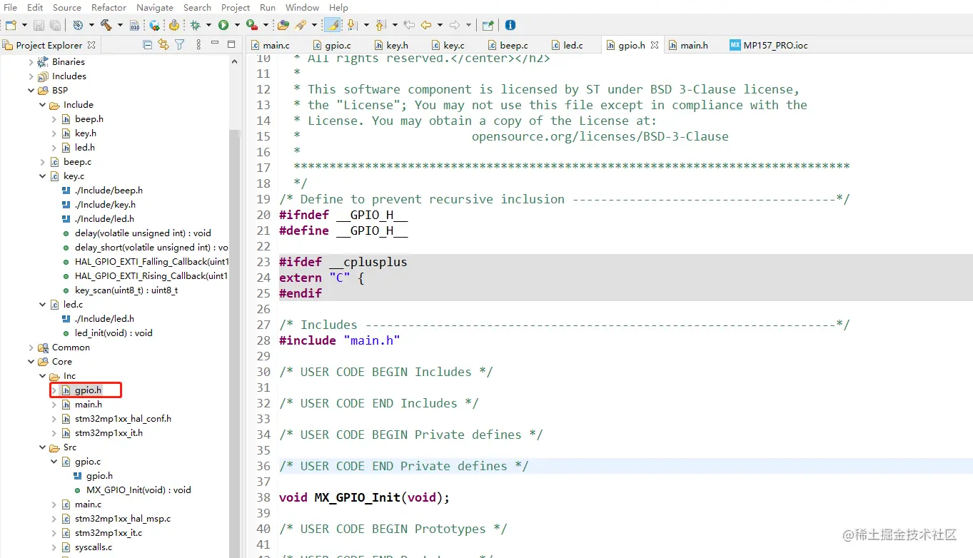Expand the Binaries tree node
This screenshot has width=973, height=558.
pos(31,62)
